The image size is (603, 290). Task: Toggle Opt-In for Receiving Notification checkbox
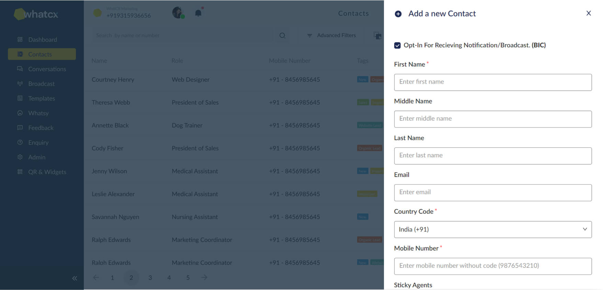click(397, 45)
